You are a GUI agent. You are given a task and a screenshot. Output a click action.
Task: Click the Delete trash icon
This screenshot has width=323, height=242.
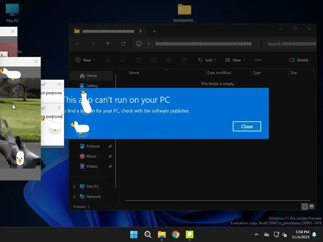point(184,60)
